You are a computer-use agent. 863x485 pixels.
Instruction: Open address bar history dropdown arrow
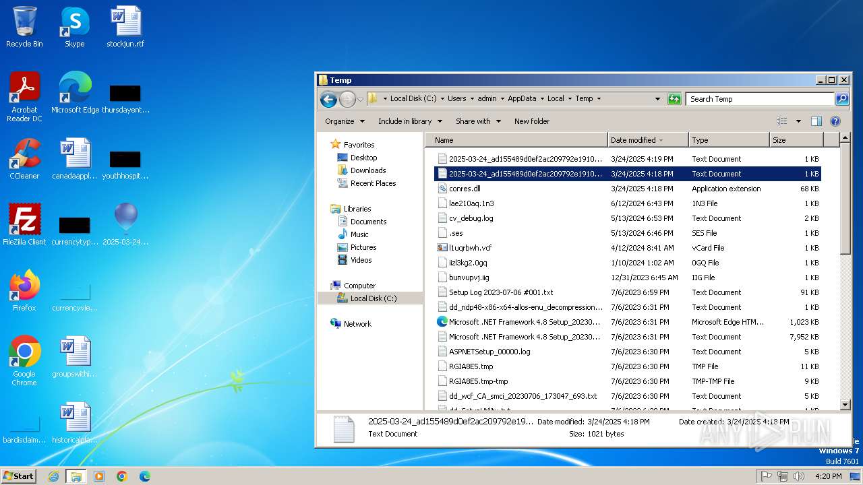click(657, 99)
